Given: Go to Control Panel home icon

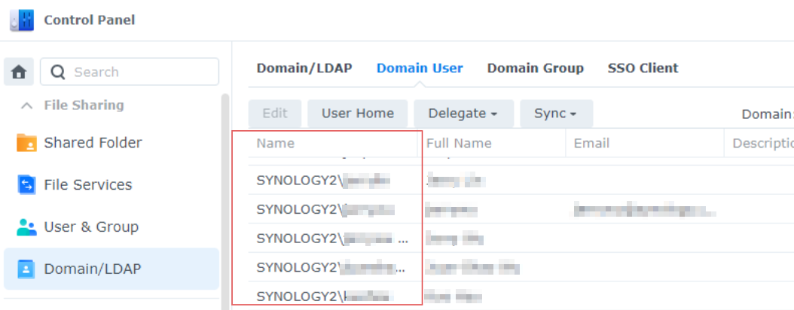Looking at the screenshot, I should point(19,71).
